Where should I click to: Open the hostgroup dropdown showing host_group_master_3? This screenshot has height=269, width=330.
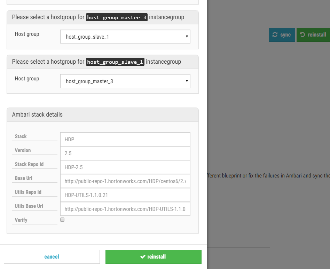125,81
